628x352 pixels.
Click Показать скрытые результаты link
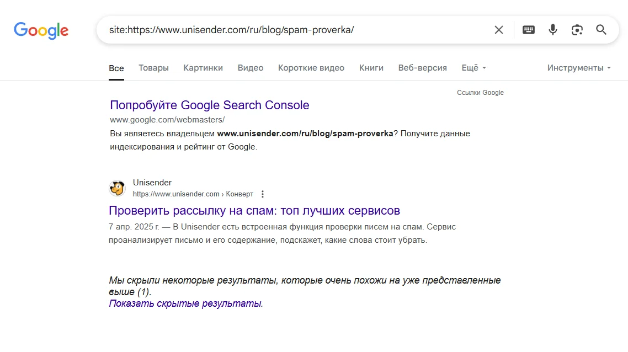tap(186, 303)
